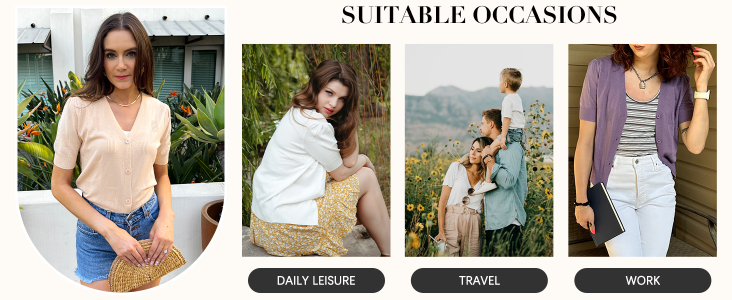Viewport: 732px width, 300px height.
Task: Click the SUITABLE OCCASIONS heading
Action: [x=479, y=15]
